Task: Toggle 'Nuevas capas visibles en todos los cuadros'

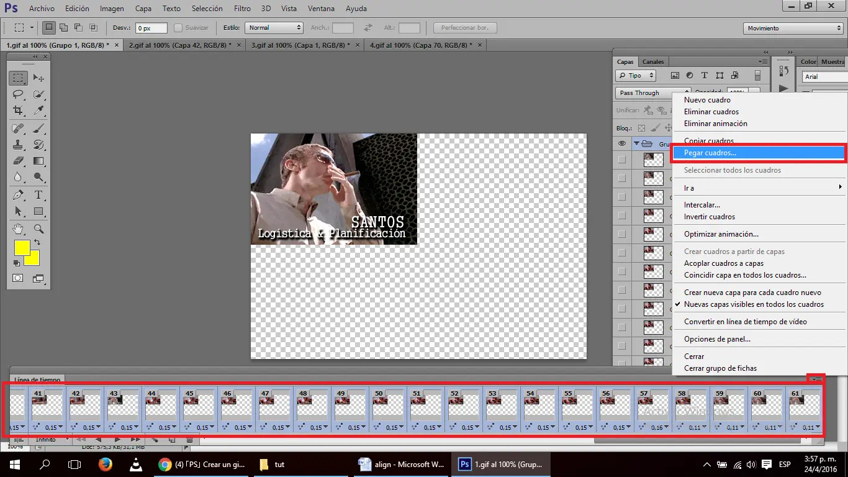Action: point(754,304)
